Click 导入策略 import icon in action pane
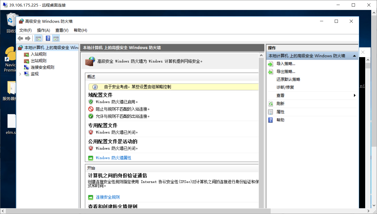Viewport: 377px width, 214px height. coord(271,63)
